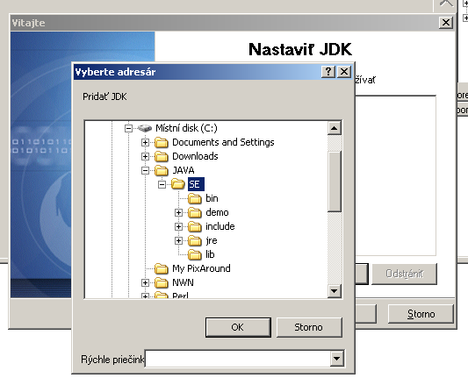
Task: Click the bin folder icon
Action: 195,198
